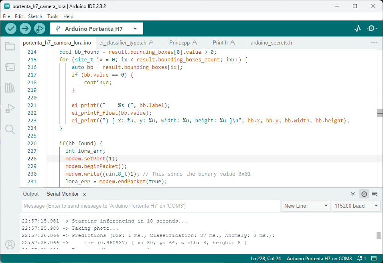Click the user account icon in the sidebar
Image resolution: width=383 pixels, height=263 pixels.
click(x=10, y=245)
